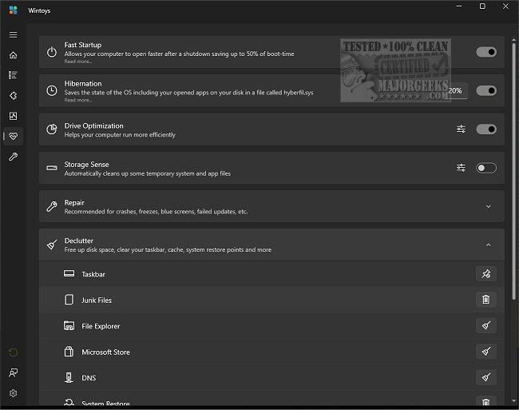Click the Wintoys app logo

14,10
